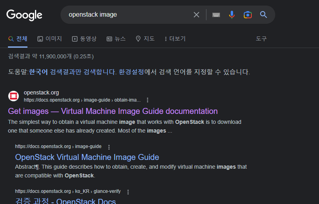This screenshot has width=319, height=204.
Task: Click the Google logo
Action: 24,15
